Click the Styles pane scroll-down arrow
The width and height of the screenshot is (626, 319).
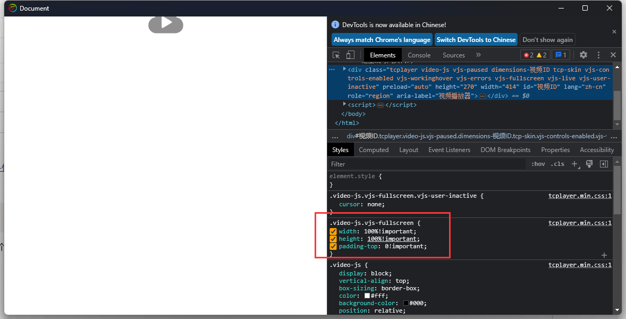[x=617, y=310]
